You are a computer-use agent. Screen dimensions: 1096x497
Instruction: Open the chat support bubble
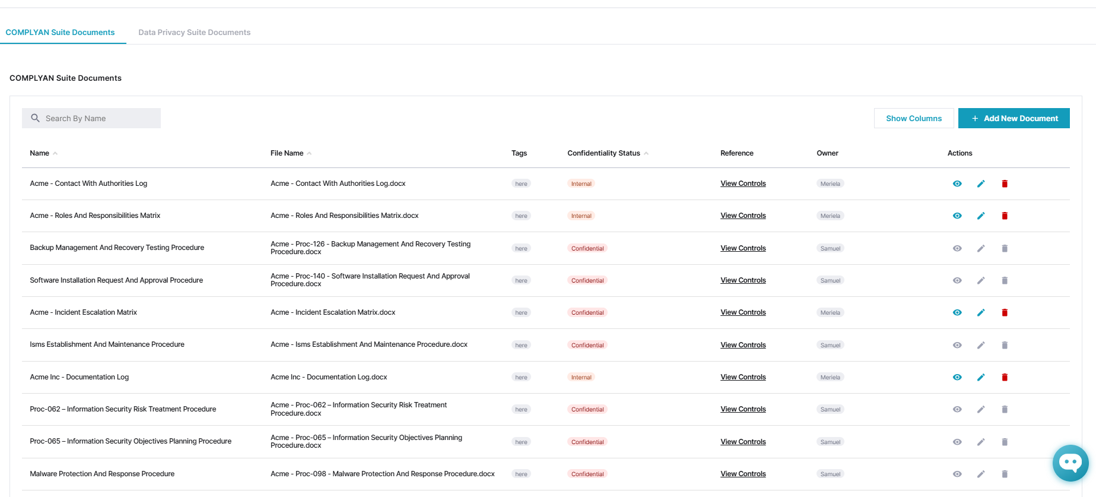[x=1070, y=463]
